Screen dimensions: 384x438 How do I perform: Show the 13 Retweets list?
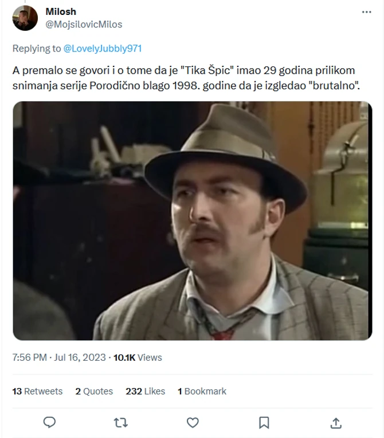point(37,391)
